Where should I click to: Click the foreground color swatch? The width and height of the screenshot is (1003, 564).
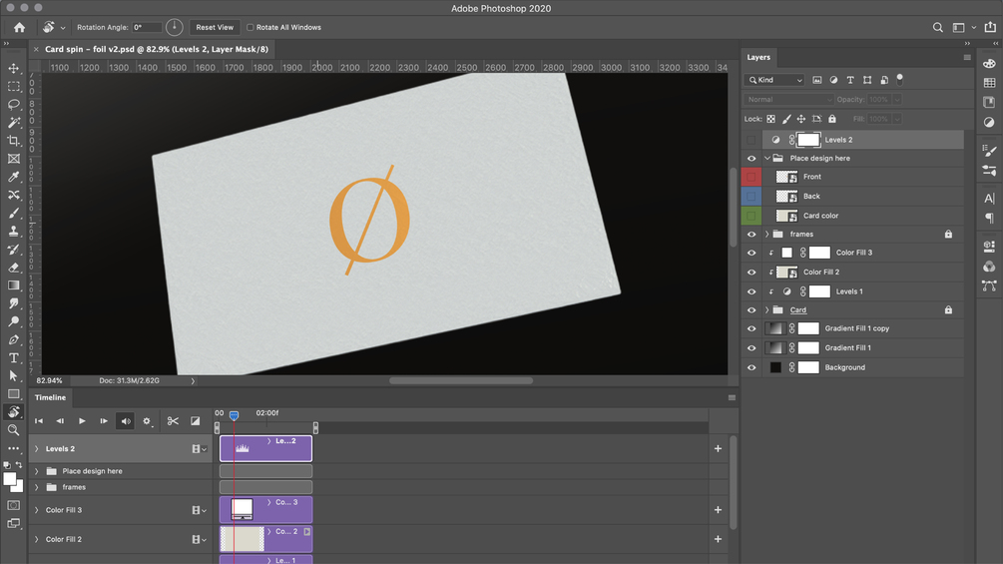point(9,479)
